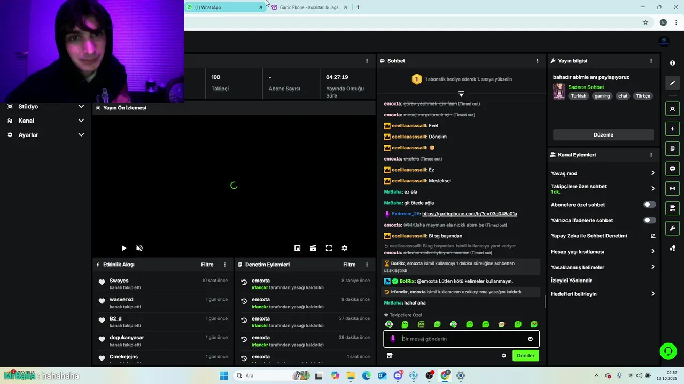684x384 pixels.
Task: Open Hedefleri belirleyin options chevron
Action: click(x=652, y=294)
